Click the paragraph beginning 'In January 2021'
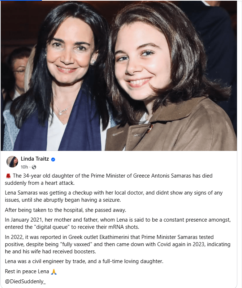The image size is (242, 288). [118, 223]
